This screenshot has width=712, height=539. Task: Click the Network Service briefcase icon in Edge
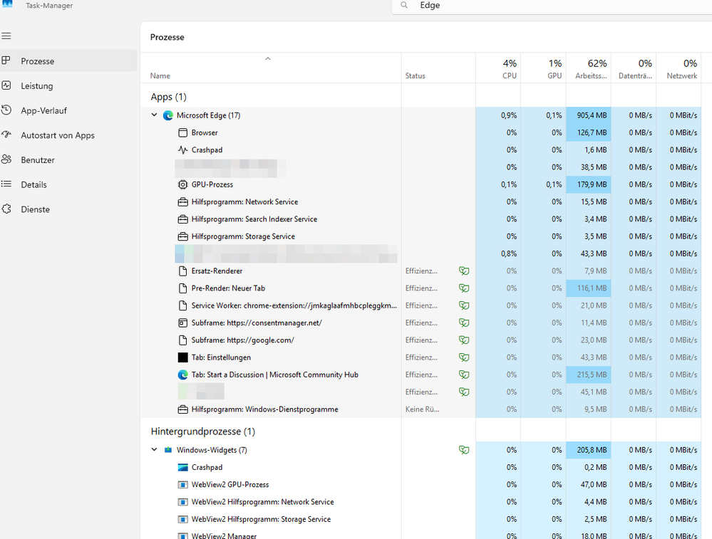pos(182,202)
